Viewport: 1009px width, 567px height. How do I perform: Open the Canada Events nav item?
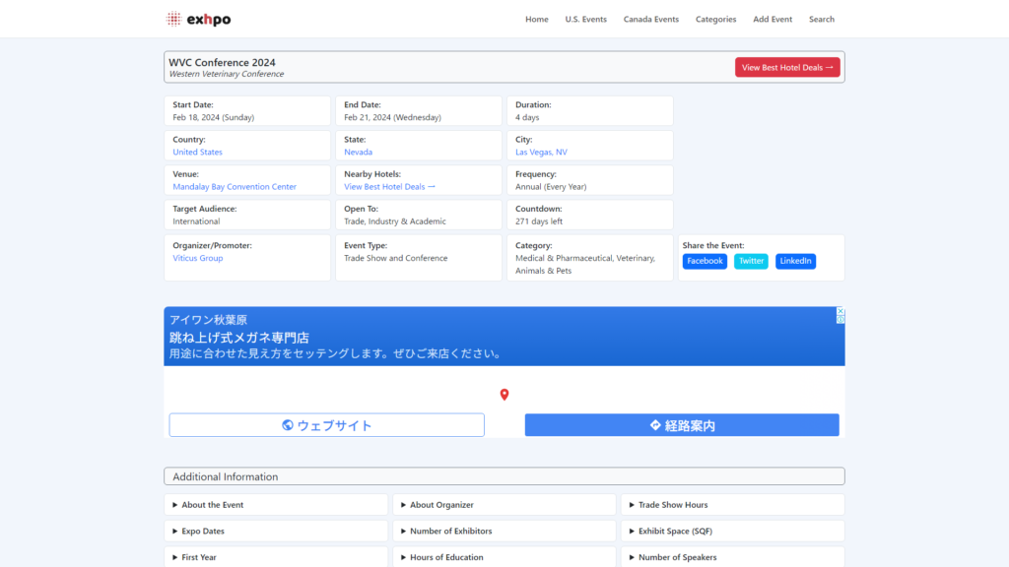[x=650, y=20]
